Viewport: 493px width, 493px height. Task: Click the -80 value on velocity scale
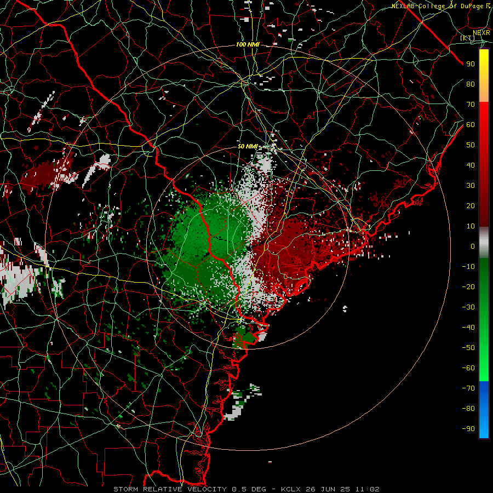pos(468,409)
